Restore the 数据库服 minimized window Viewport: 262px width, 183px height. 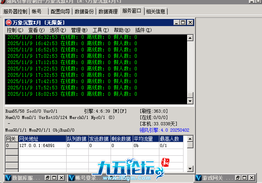(47, 178)
